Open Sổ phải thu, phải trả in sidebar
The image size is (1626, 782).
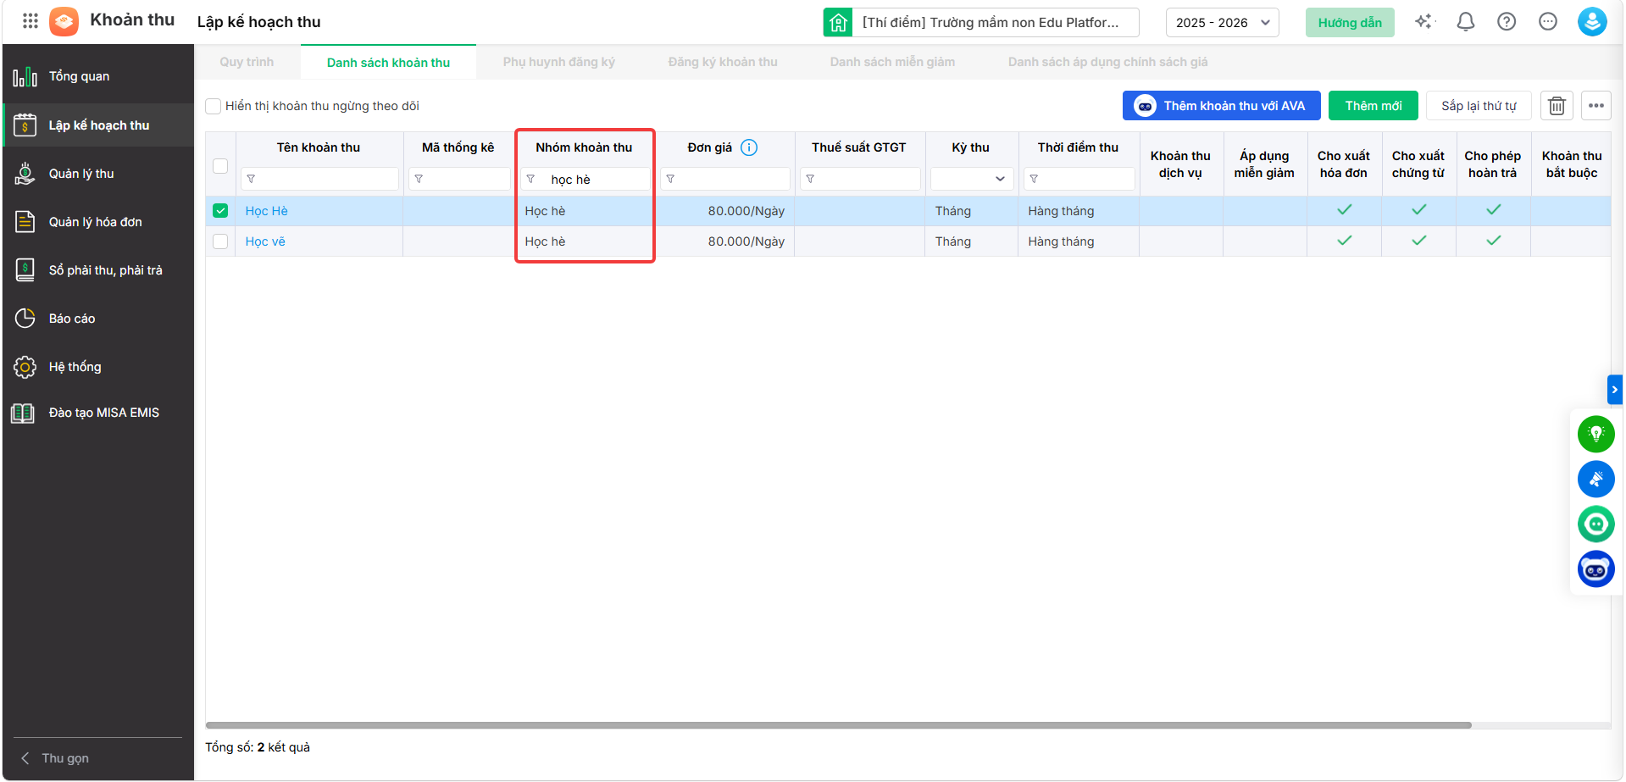(x=98, y=270)
